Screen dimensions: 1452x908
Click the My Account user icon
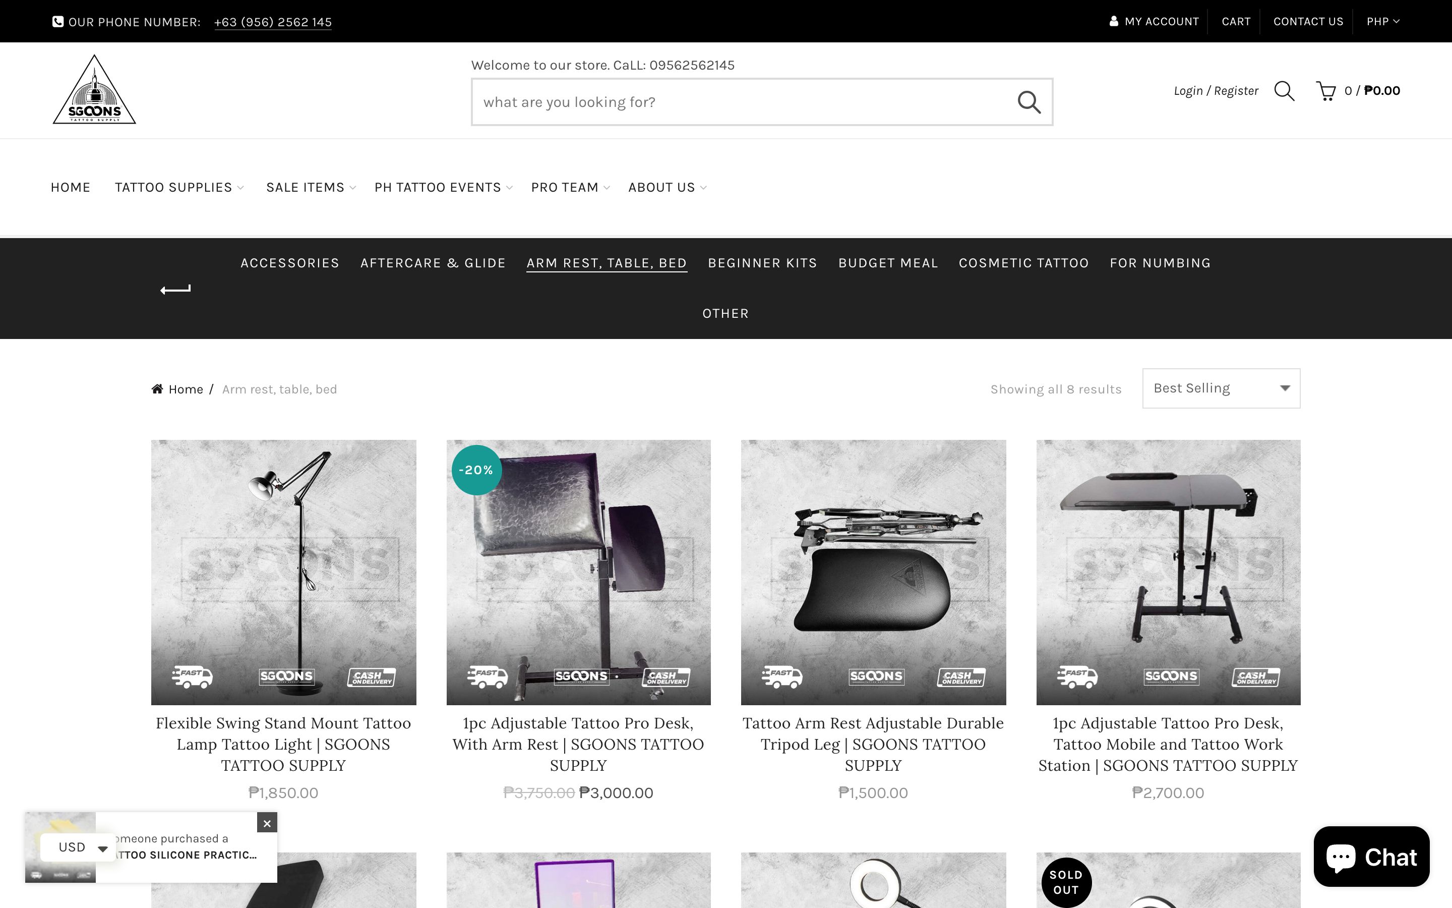click(x=1114, y=21)
